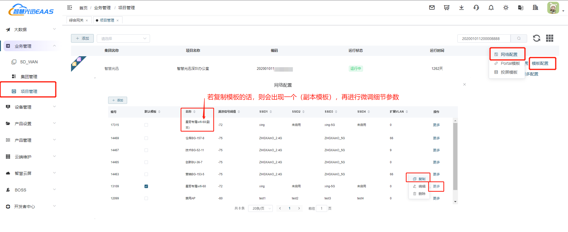
Task: Click the notification bell icon
Action: point(491,8)
